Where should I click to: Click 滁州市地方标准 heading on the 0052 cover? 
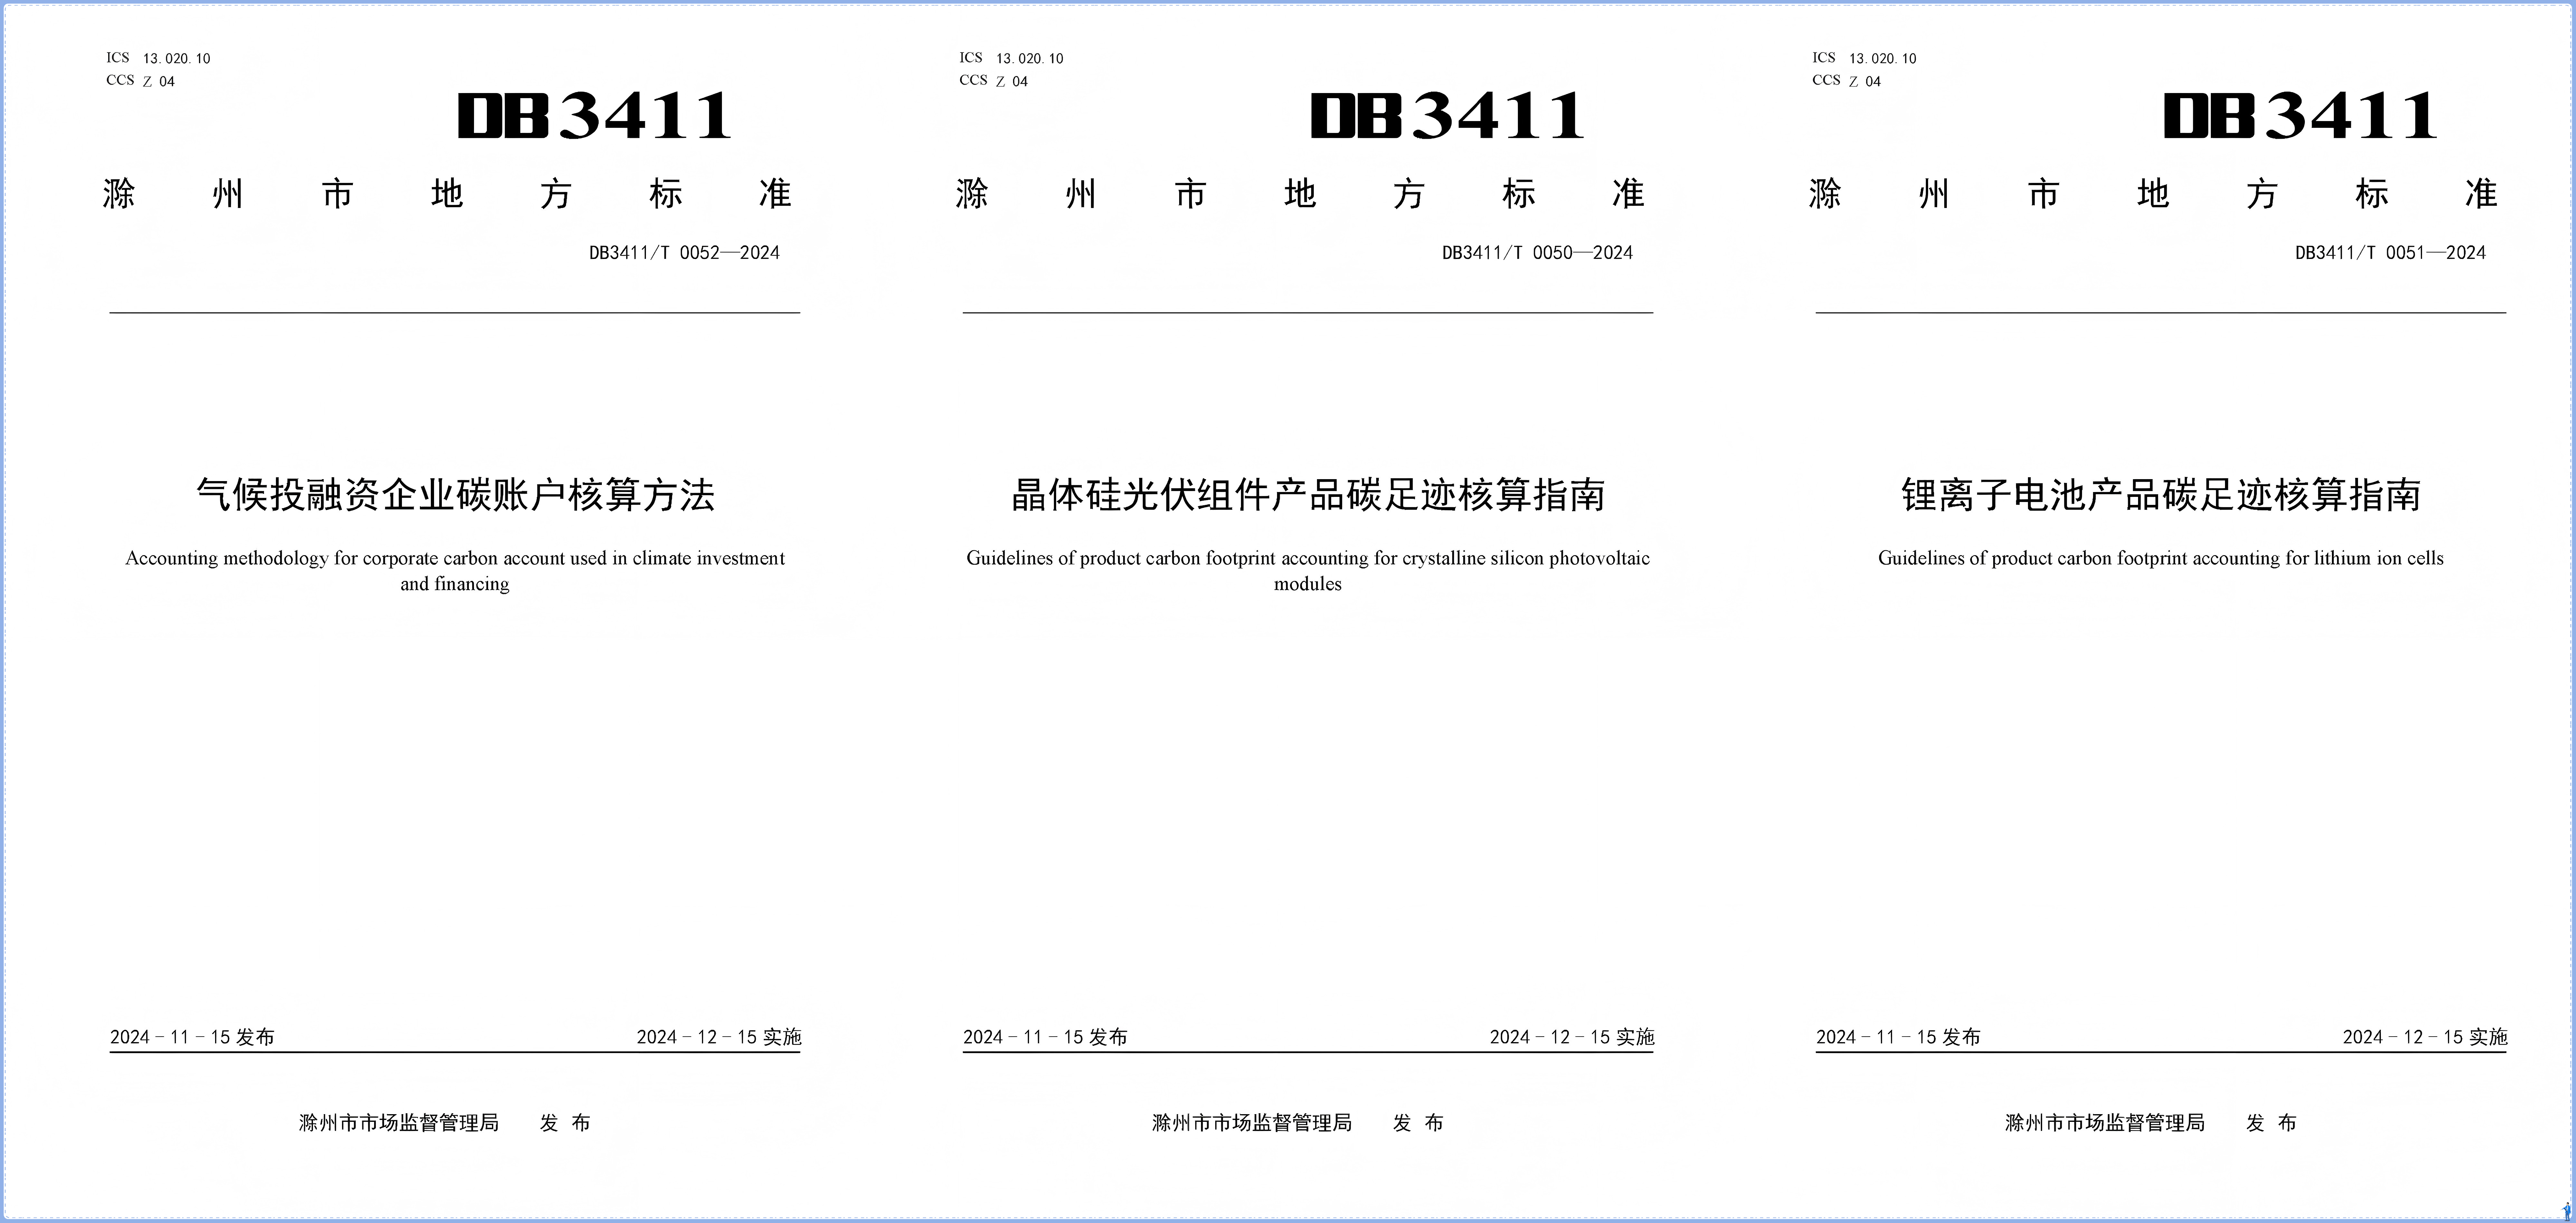[447, 194]
